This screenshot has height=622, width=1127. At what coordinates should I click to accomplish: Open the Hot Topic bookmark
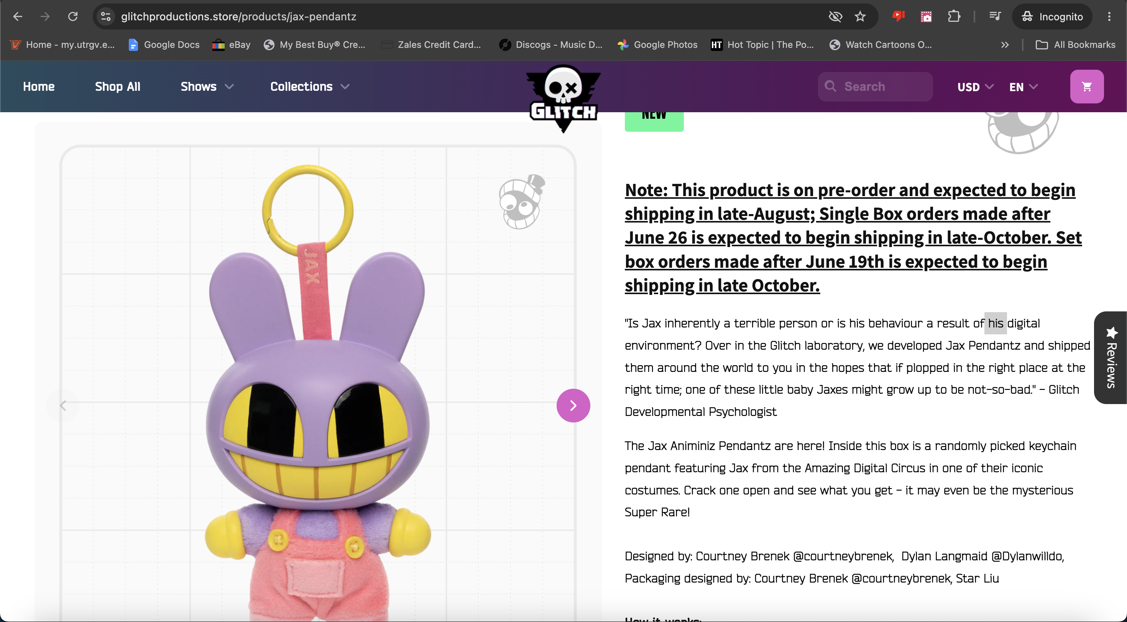point(762,44)
